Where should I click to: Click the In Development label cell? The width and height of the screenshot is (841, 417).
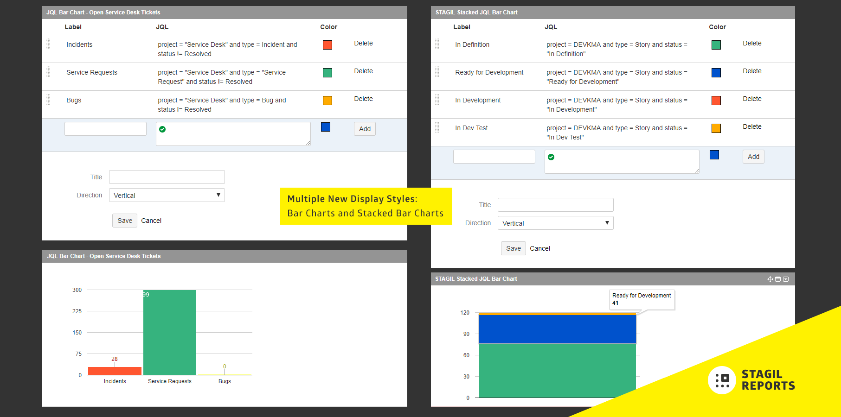coord(478,100)
